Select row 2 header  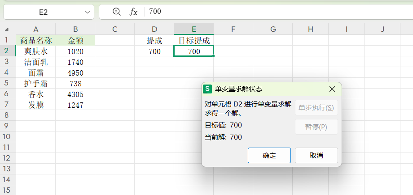pos(8,51)
